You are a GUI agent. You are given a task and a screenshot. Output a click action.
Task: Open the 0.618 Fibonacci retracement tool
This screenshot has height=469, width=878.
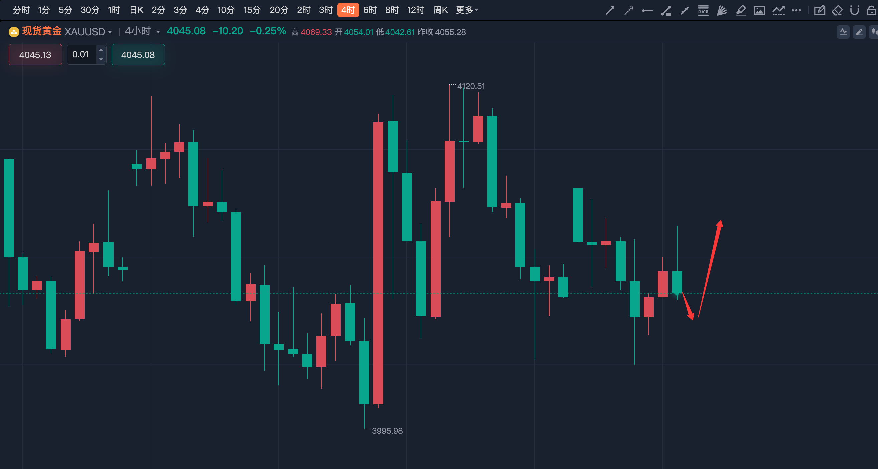(x=703, y=10)
